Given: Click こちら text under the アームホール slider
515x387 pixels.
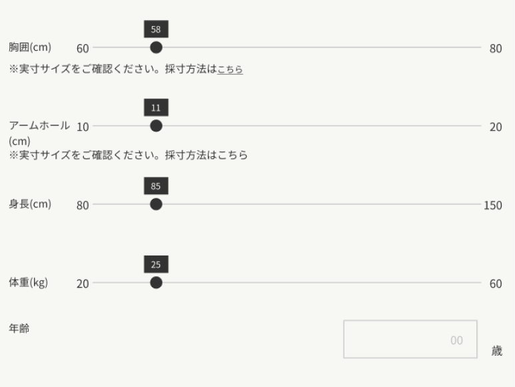Looking at the screenshot, I should 234,155.
